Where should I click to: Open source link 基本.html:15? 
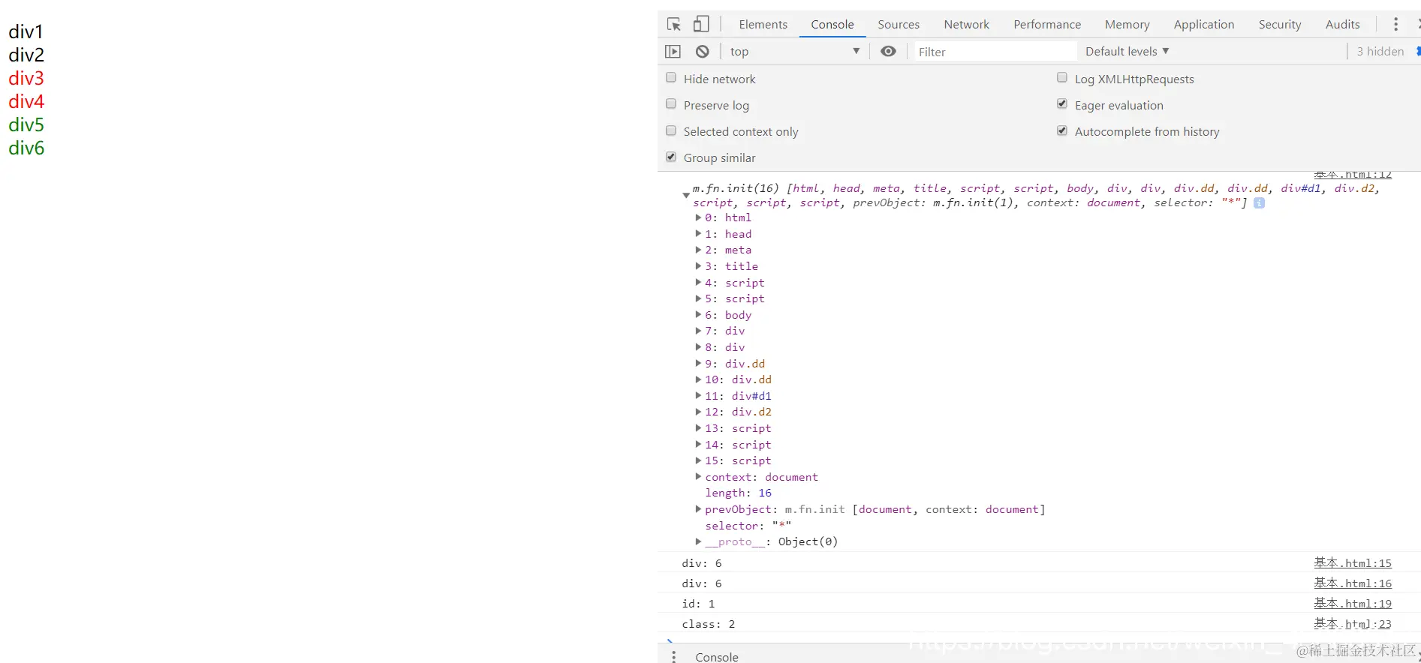(x=1353, y=562)
